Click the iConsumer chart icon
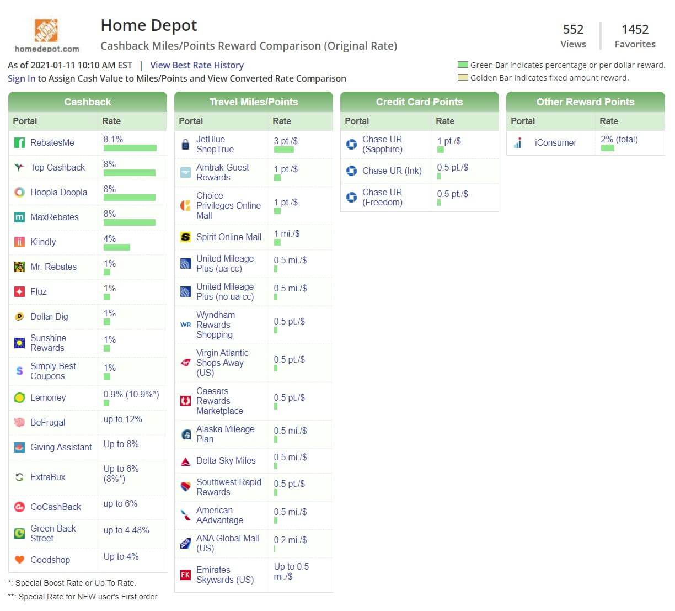 (x=517, y=142)
